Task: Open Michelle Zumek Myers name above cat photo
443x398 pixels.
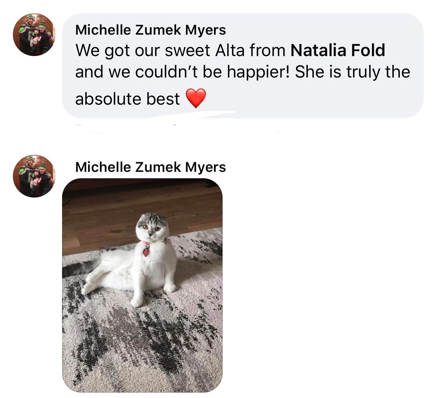Action: click(151, 167)
